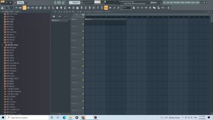
Task: Click the stamp tool icon
Action: 134,8
